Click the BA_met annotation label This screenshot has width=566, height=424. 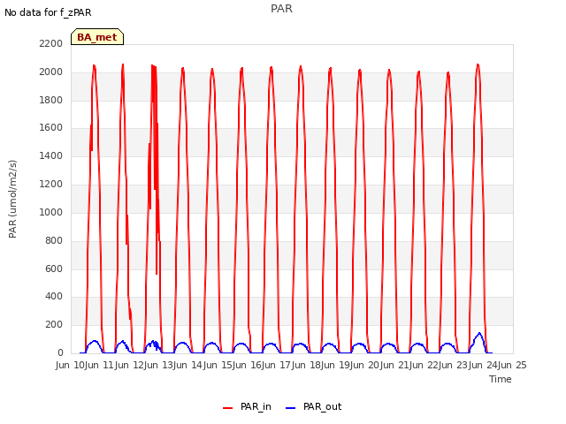(97, 37)
